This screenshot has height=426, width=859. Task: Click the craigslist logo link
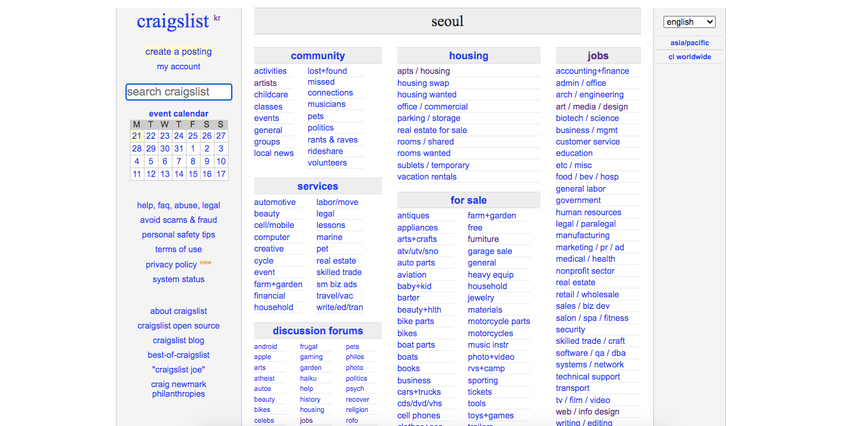173,21
